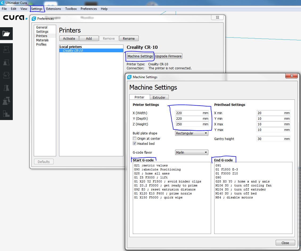Click 'M140 S0 ; turn off bed' line
This screenshot has width=301, height=251.
click(x=236, y=193)
